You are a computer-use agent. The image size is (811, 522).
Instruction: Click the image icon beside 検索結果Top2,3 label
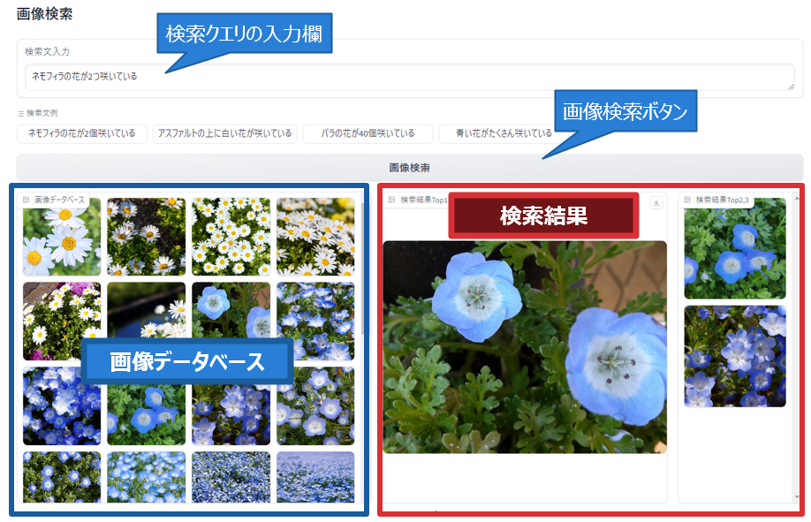point(687,200)
